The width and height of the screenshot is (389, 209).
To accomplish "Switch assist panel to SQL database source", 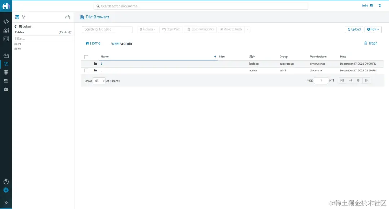I will 17,17.
